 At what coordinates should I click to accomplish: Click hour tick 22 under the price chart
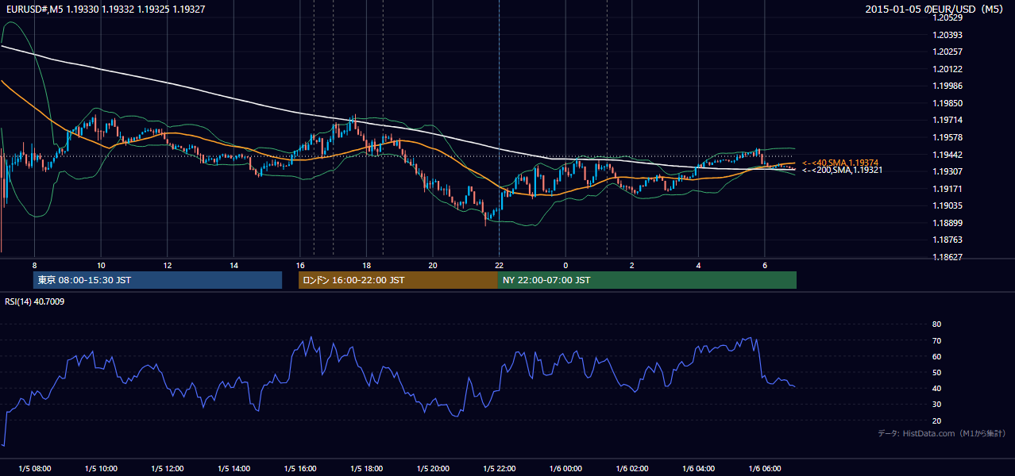(x=499, y=265)
